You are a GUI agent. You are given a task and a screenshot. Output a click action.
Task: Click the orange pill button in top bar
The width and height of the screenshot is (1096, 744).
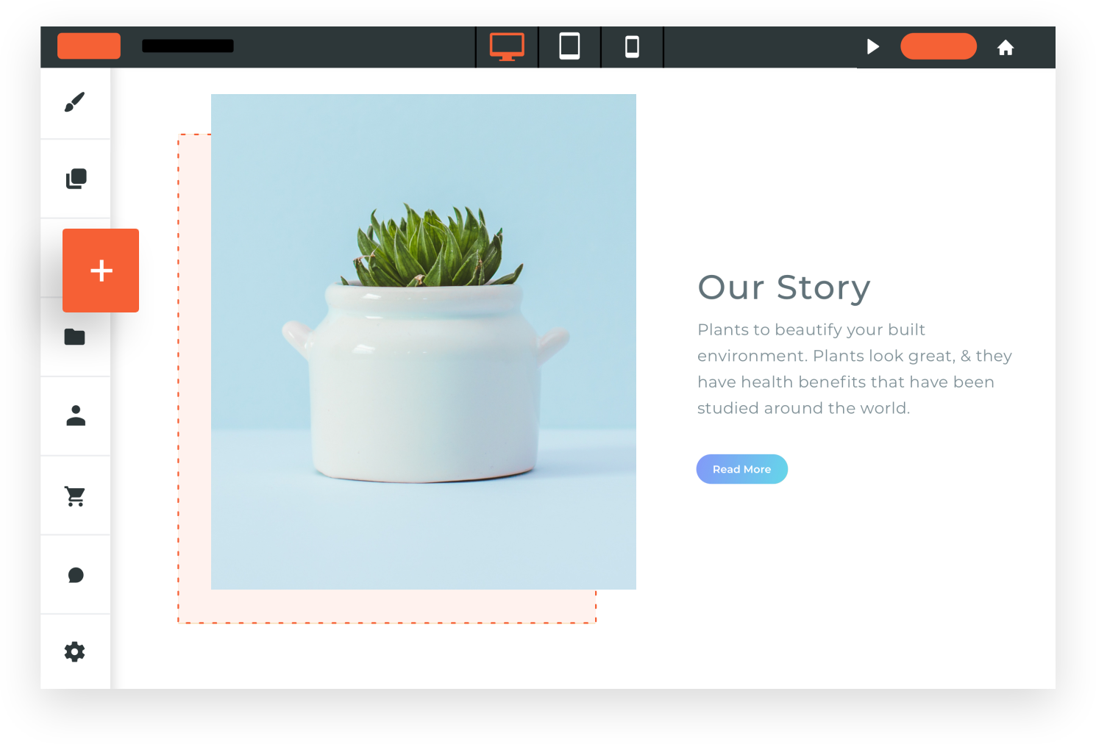pyautogui.click(x=939, y=46)
